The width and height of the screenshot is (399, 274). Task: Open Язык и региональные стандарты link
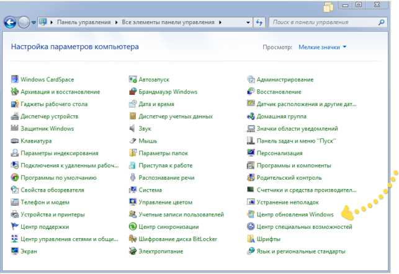(x=301, y=252)
